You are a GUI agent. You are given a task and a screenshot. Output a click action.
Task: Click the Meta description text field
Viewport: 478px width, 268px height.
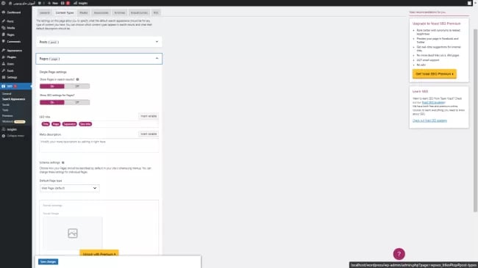coord(99,145)
